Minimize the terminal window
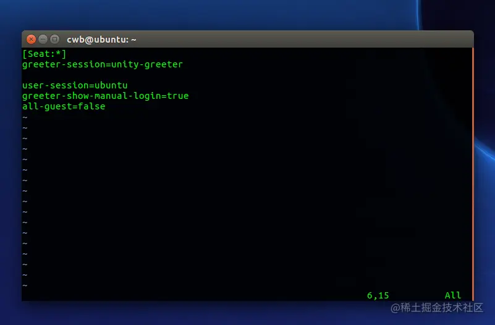The image size is (495, 325). coord(43,39)
